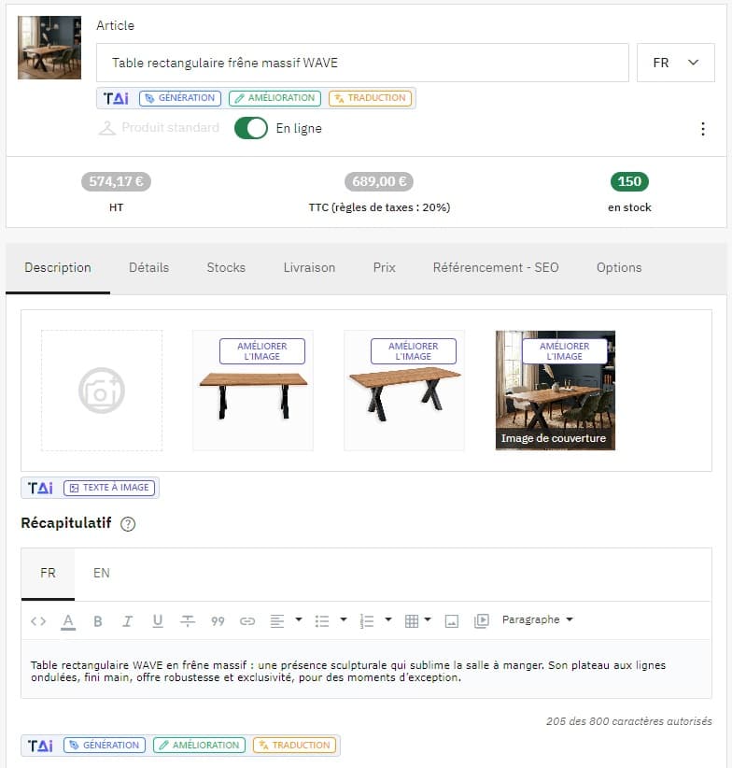Expand the alignment options arrow
This screenshot has width=732, height=768.
299,619
